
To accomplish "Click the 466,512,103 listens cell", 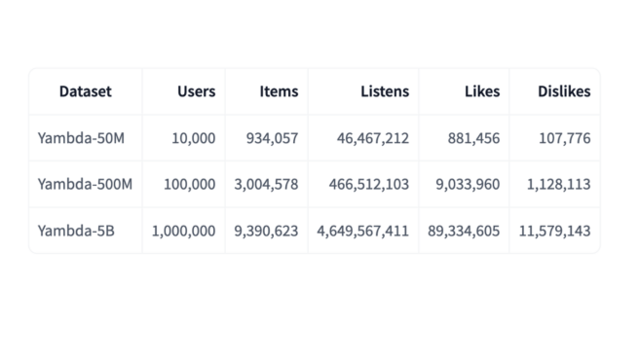I will tap(369, 185).
